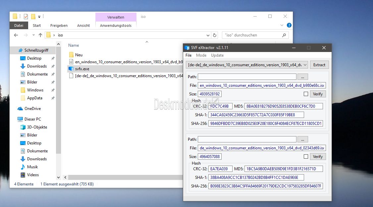The width and height of the screenshot is (373, 207).
Task: Click the quick access properties checkmark icon
Action: click(26, 17)
